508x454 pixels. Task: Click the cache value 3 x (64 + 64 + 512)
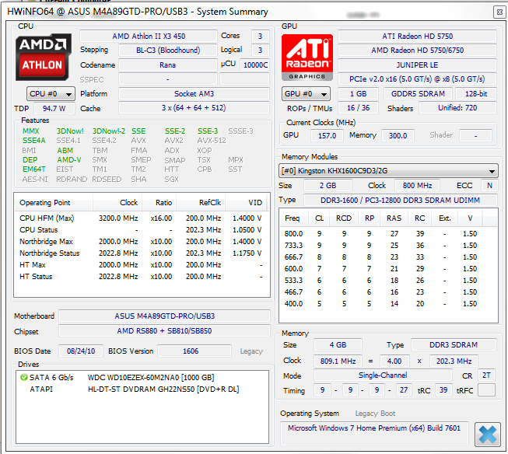coord(194,108)
